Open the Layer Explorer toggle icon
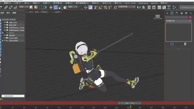 [154, 7]
